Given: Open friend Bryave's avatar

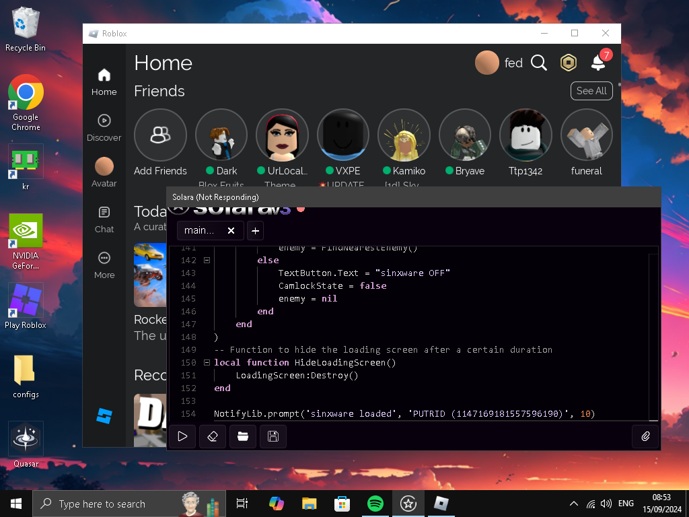Looking at the screenshot, I should 465,135.
